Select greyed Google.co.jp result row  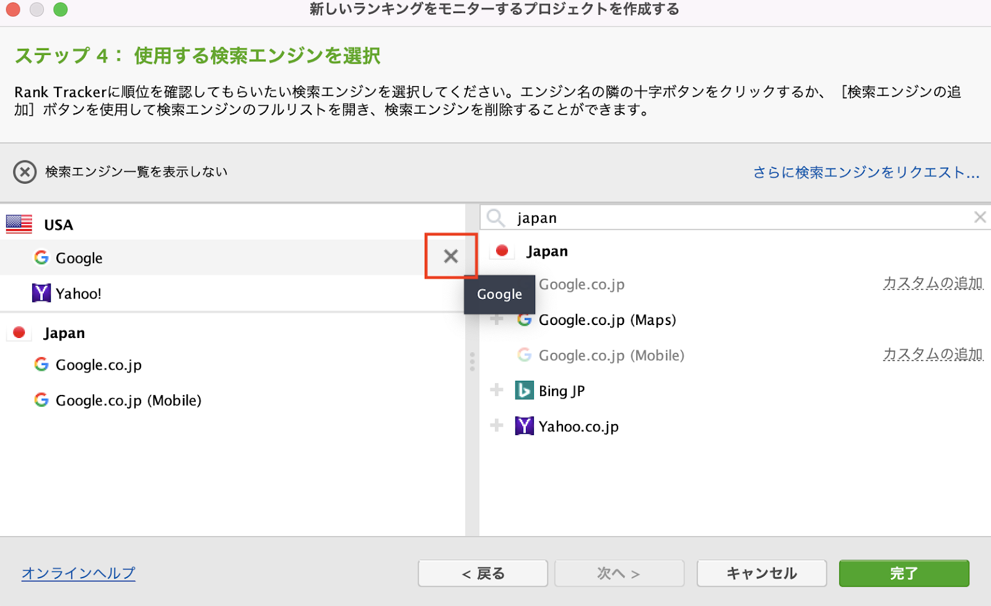tap(735, 284)
